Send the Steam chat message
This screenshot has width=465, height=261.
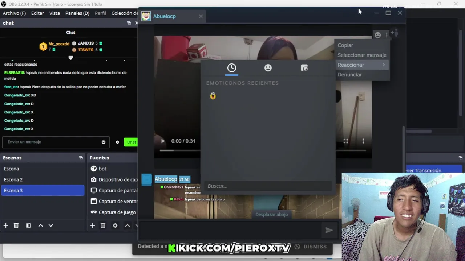(x=329, y=230)
